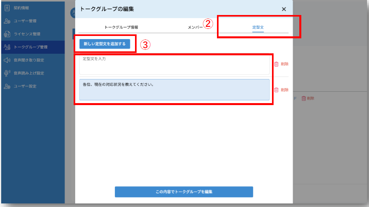Click 削除 link on background page

[x=311, y=98]
